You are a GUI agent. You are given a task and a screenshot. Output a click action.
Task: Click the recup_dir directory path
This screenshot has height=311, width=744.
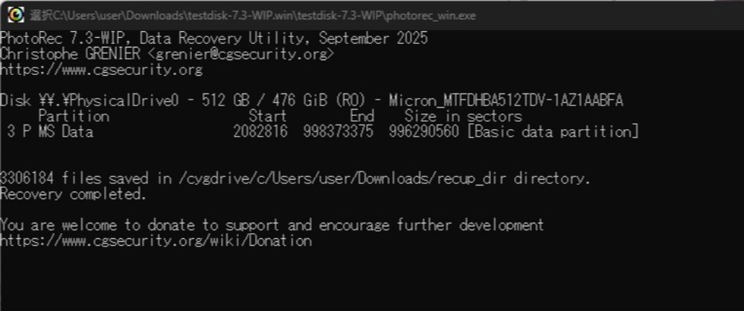[x=342, y=178]
